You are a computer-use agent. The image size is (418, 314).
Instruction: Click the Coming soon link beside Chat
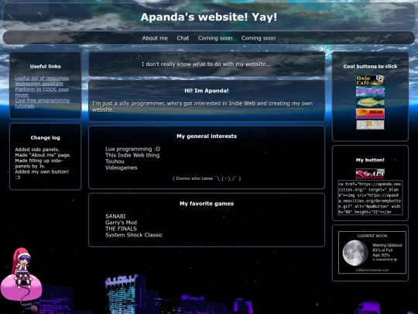215,38
